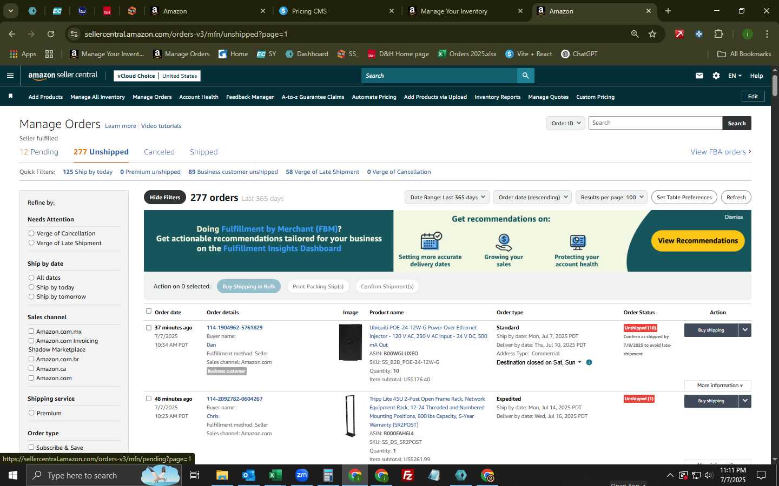Select the Verge of Cancellation radio button

click(x=31, y=233)
